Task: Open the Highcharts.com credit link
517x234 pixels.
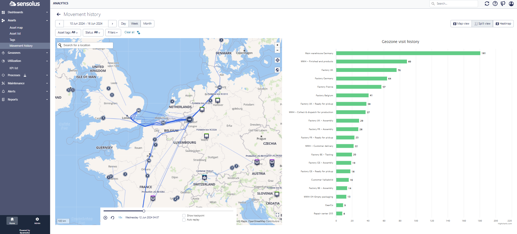Action: click(505, 224)
